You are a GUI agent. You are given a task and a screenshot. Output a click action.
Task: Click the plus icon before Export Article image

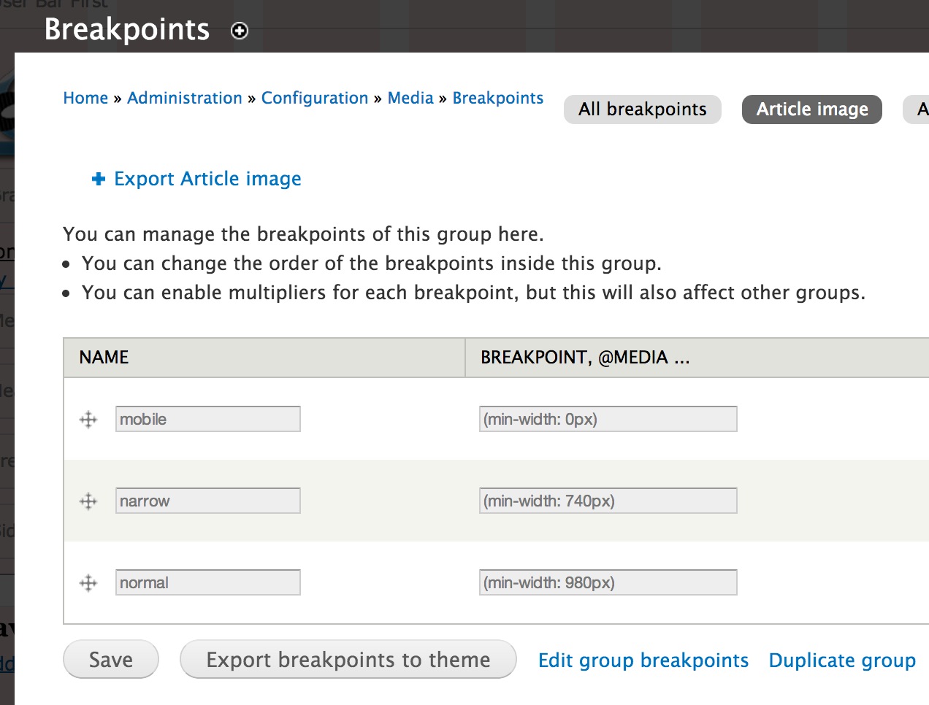pos(98,178)
